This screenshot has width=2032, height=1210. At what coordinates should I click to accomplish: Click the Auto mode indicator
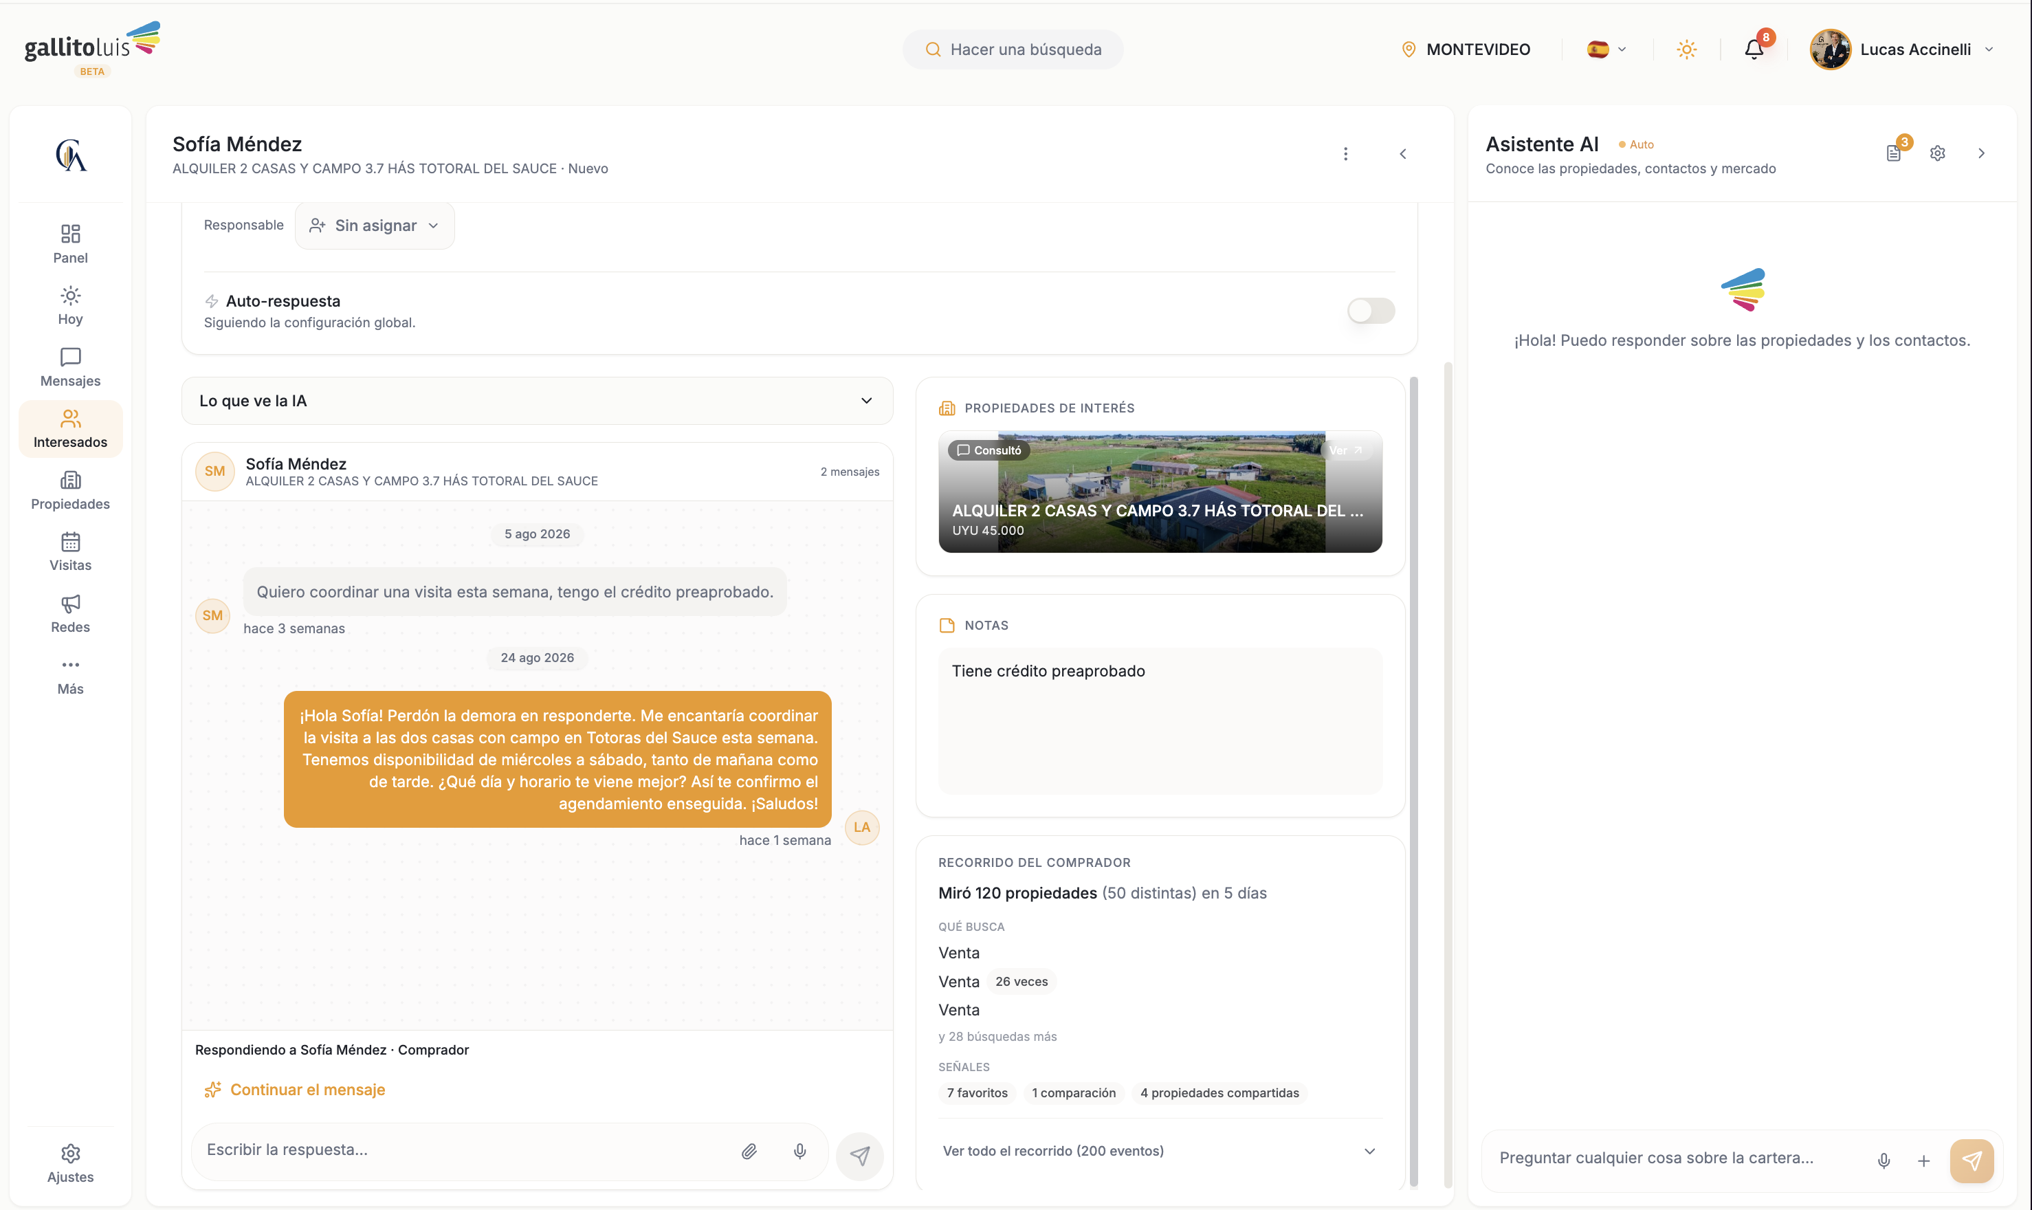coord(1636,144)
